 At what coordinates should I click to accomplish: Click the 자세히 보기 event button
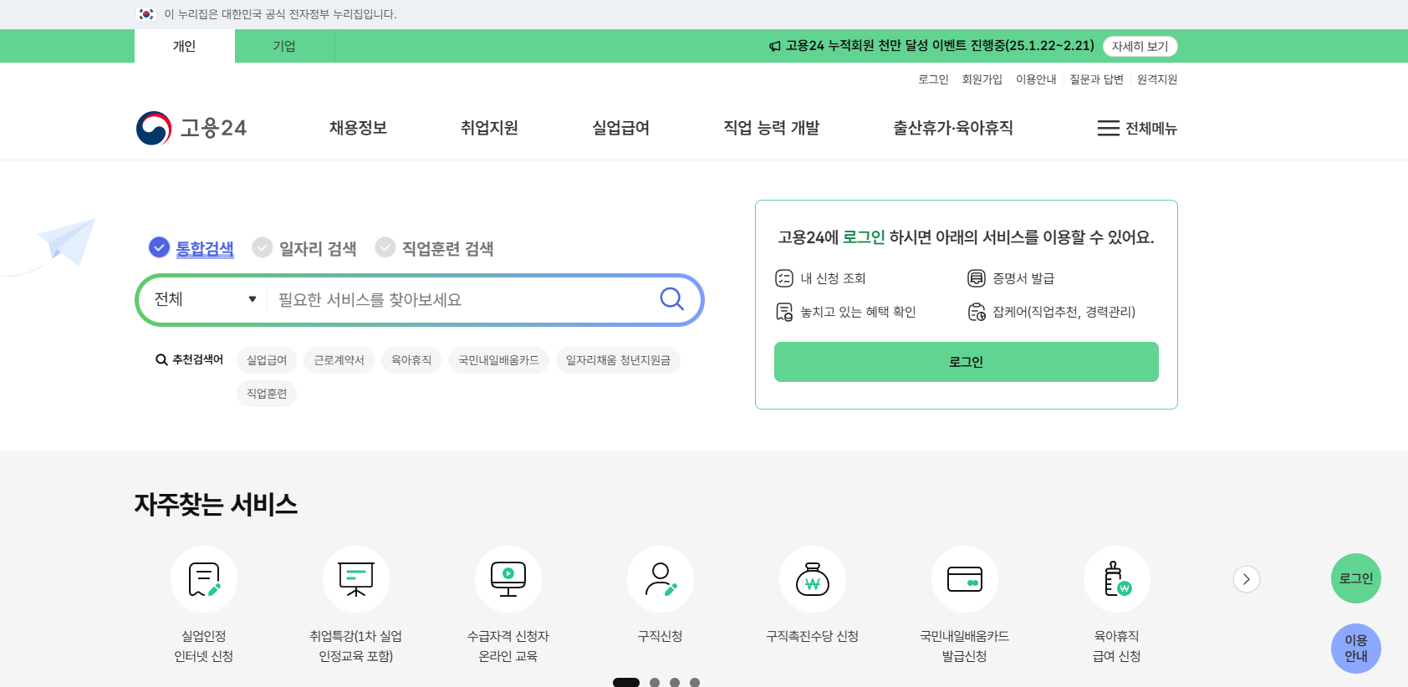coord(1140,47)
